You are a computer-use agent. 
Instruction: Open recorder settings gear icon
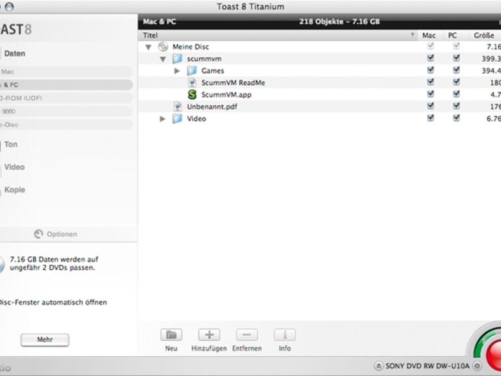[478, 366]
